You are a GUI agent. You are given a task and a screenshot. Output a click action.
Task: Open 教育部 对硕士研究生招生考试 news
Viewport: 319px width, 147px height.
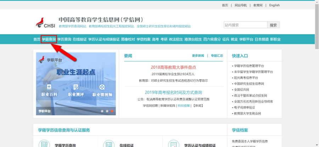[x=173, y=80]
